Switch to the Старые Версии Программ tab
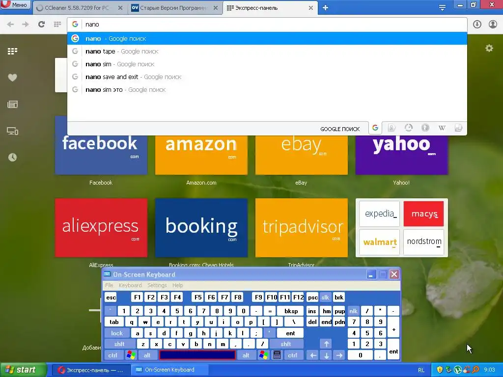Viewport: 503px width, 377px height. pos(173,8)
